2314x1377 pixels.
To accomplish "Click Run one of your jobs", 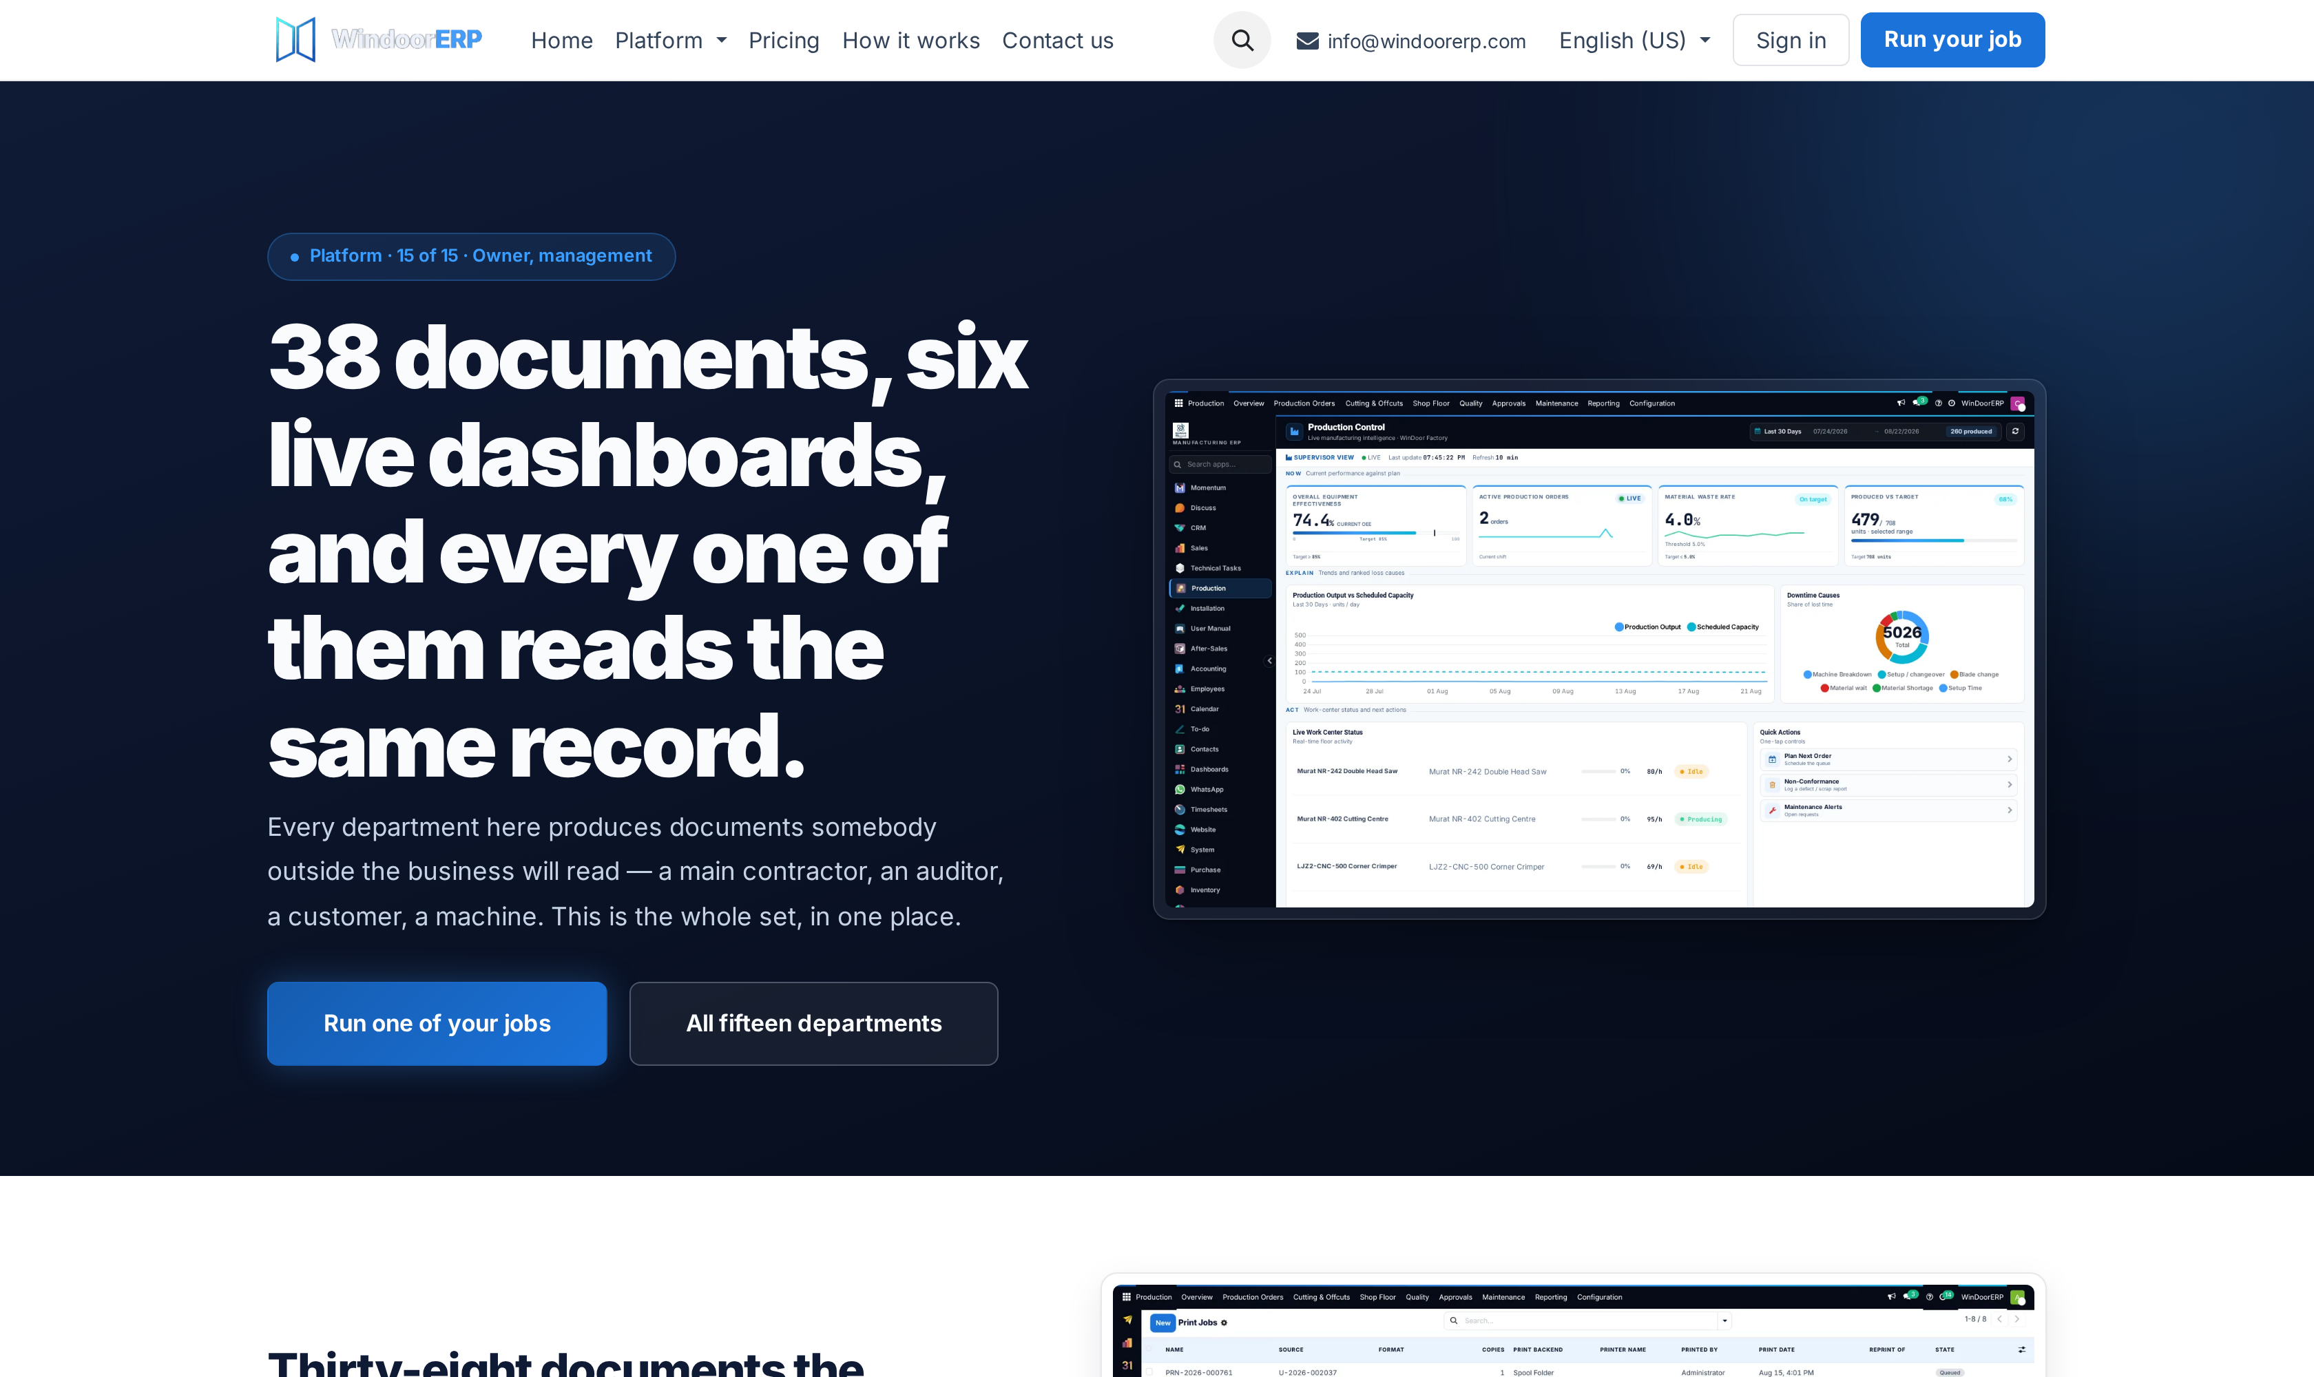I will point(437,1022).
